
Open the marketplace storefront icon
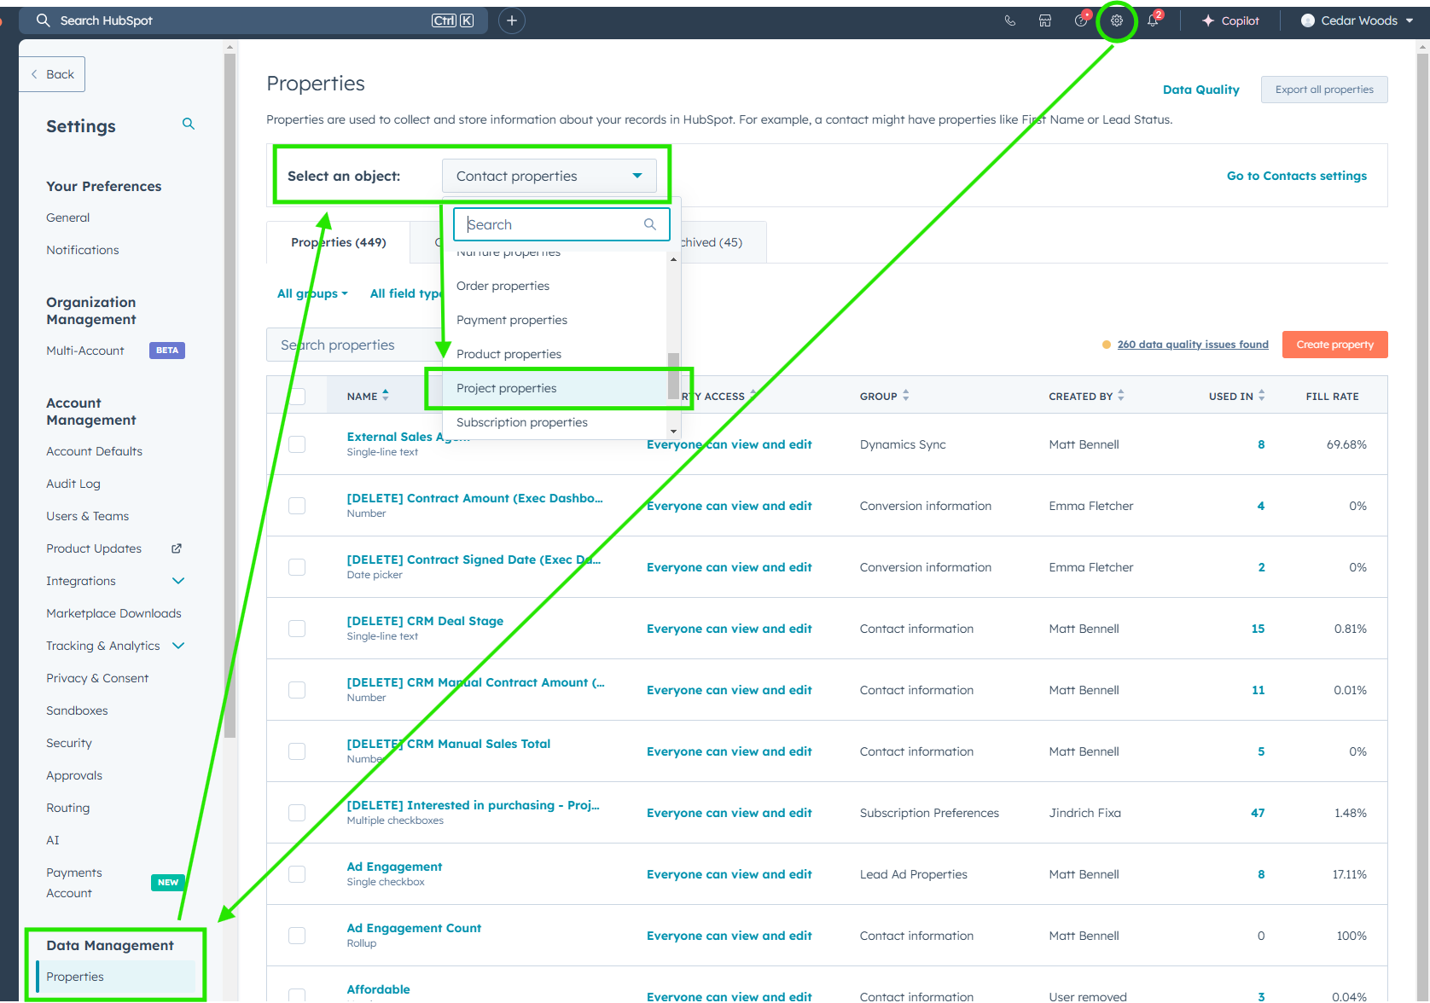pos(1045,20)
